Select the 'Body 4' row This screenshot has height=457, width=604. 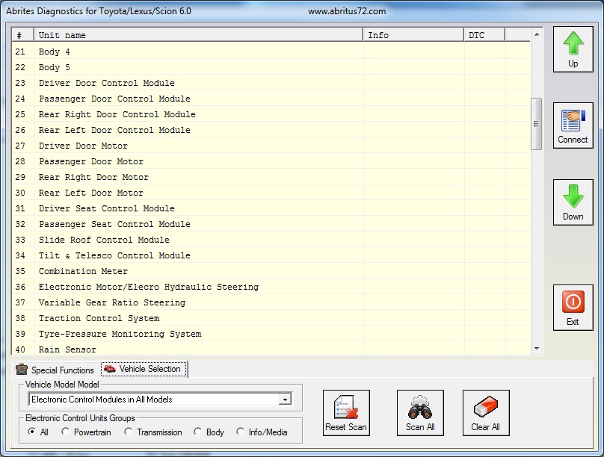coord(271,52)
